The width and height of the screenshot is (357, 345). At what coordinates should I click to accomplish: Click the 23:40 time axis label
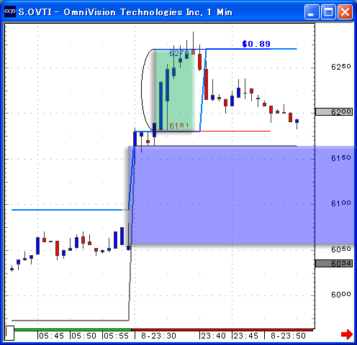pos(213,336)
